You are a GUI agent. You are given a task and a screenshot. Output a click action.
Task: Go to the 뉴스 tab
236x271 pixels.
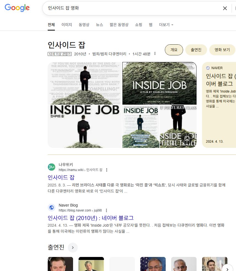100,25
